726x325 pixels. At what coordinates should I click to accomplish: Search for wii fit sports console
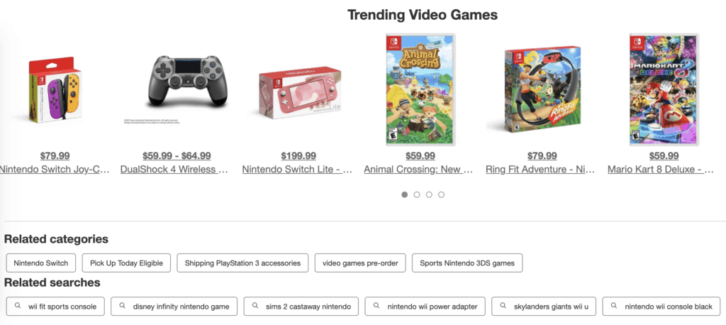click(x=56, y=307)
